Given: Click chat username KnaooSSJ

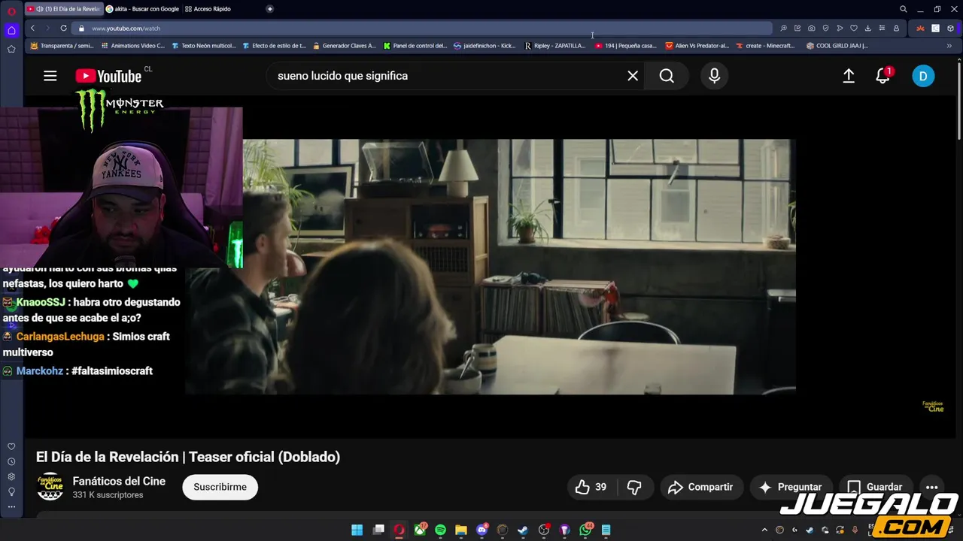Looking at the screenshot, I should (x=41, y=302).
